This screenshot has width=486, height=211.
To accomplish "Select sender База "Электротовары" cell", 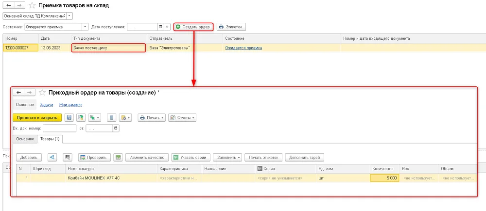I will pos(185,48).
